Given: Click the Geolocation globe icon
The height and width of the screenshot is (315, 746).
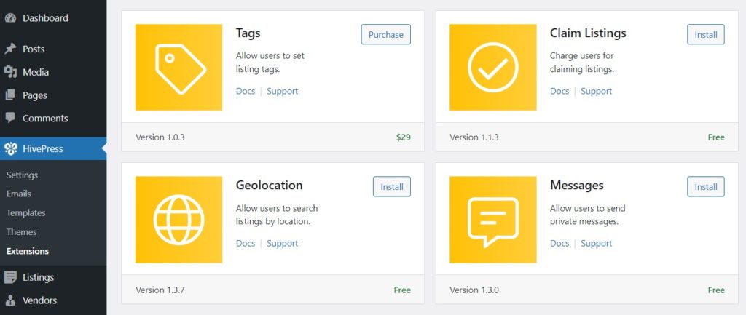Looking at the screenshot, I should click(178, 219).
